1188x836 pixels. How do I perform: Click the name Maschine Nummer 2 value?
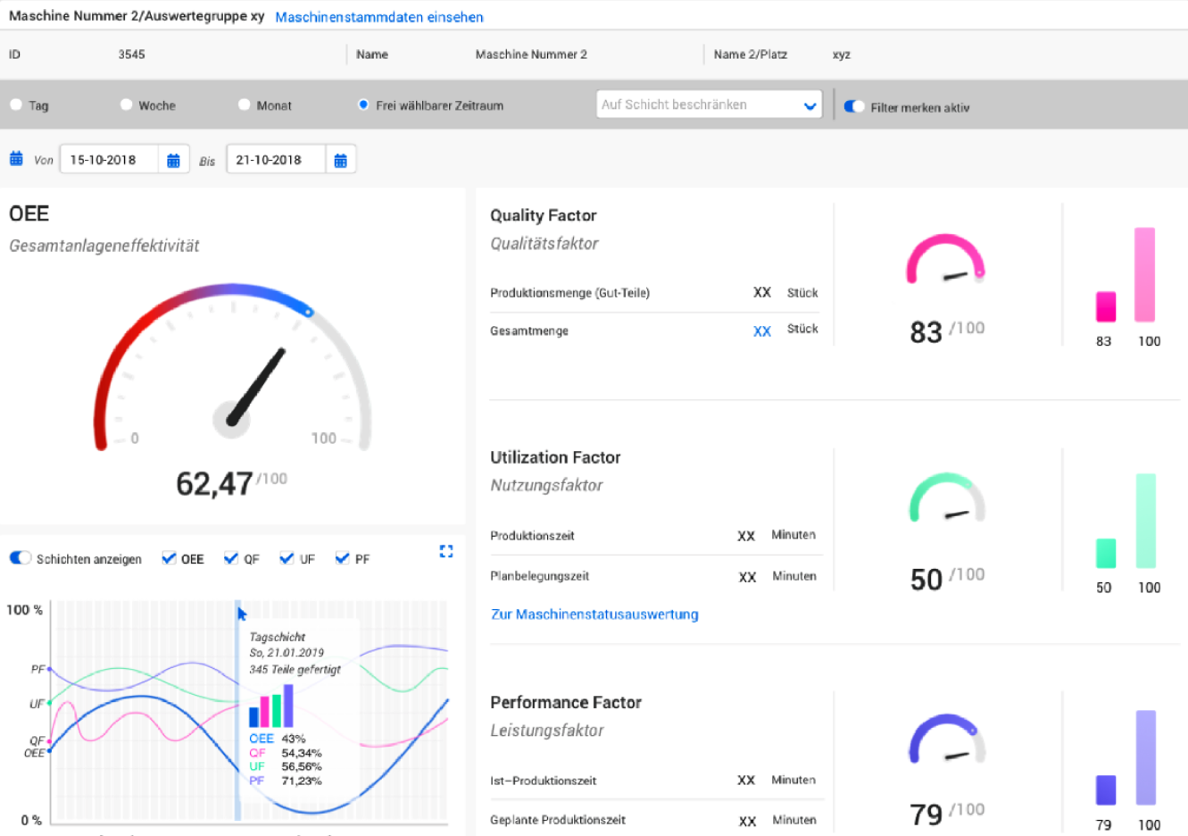point(531,54)
